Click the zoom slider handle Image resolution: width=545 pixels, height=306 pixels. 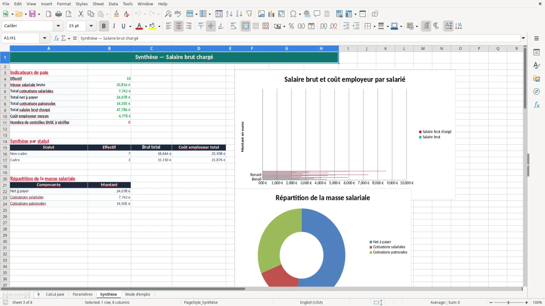click(508, 302)
